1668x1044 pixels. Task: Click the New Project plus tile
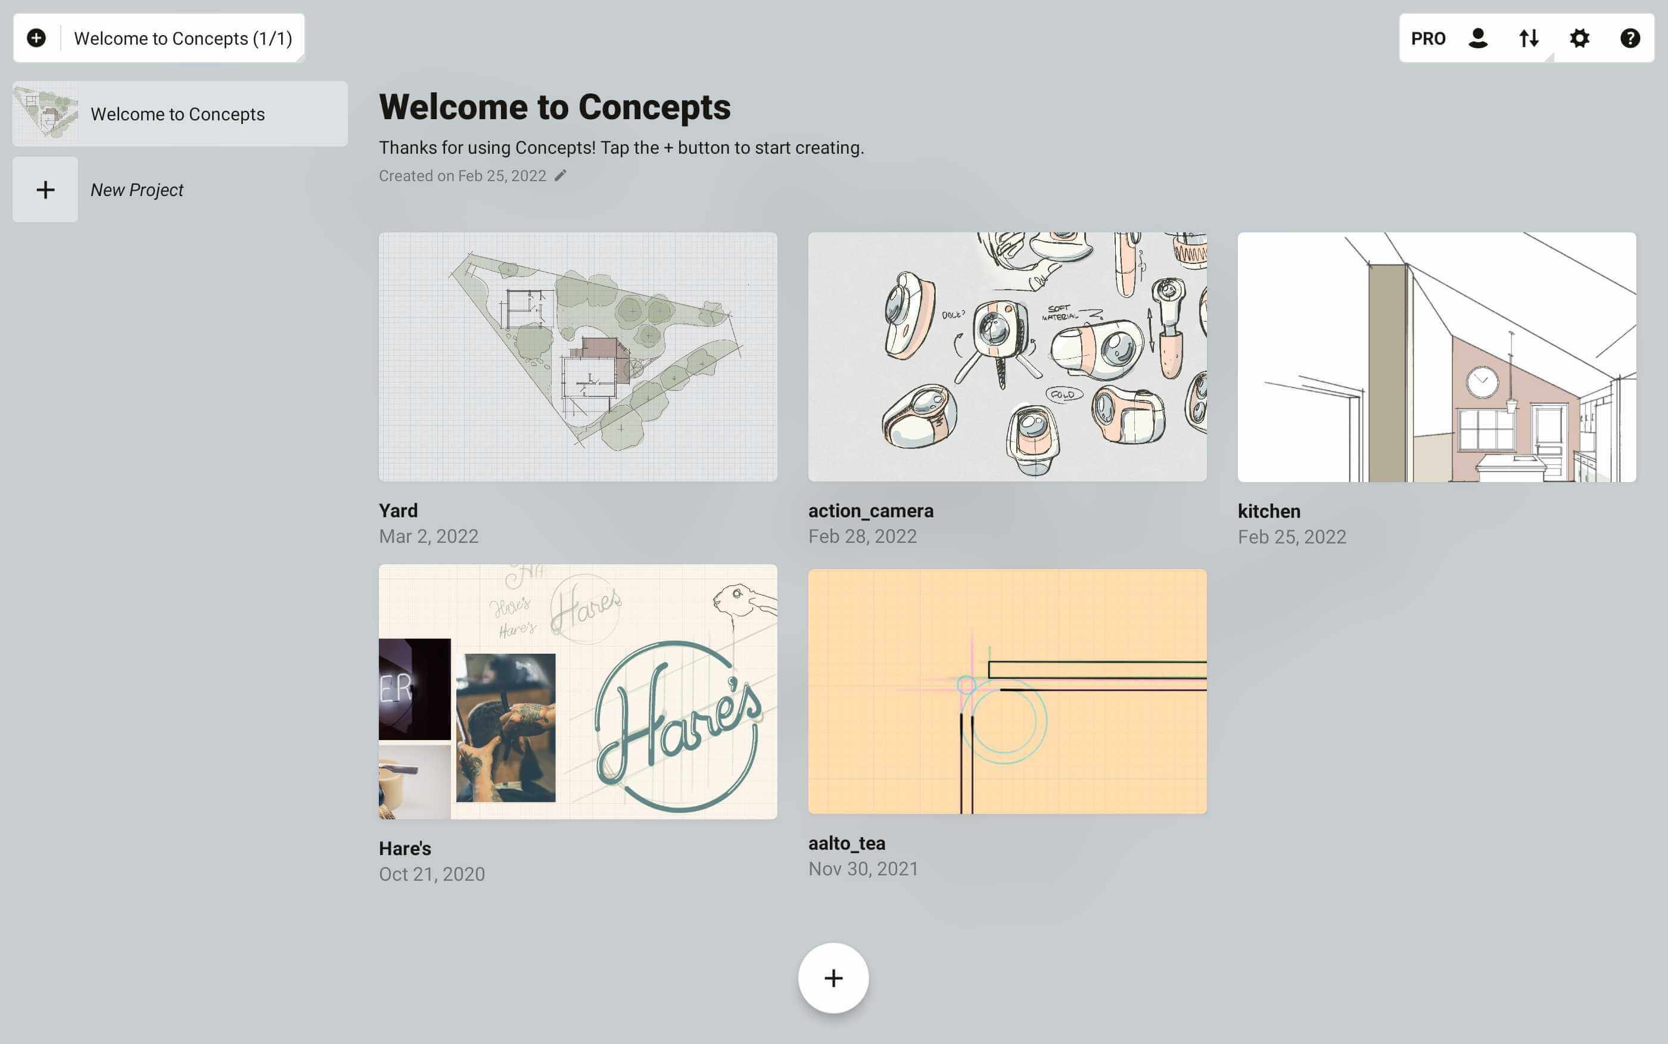coord(45,190)
